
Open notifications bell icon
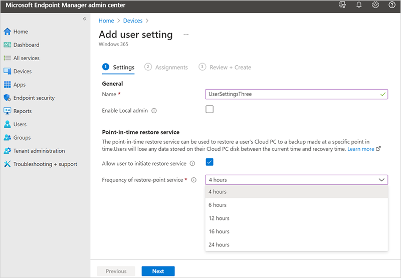pyautogui.click(x=359, y=5)
